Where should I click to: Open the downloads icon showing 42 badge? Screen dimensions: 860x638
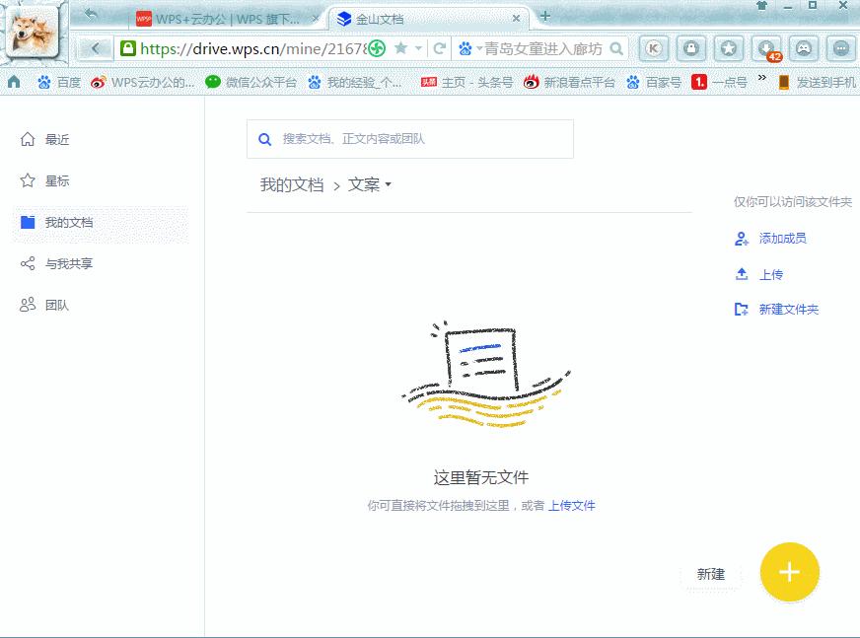(765, 46)
